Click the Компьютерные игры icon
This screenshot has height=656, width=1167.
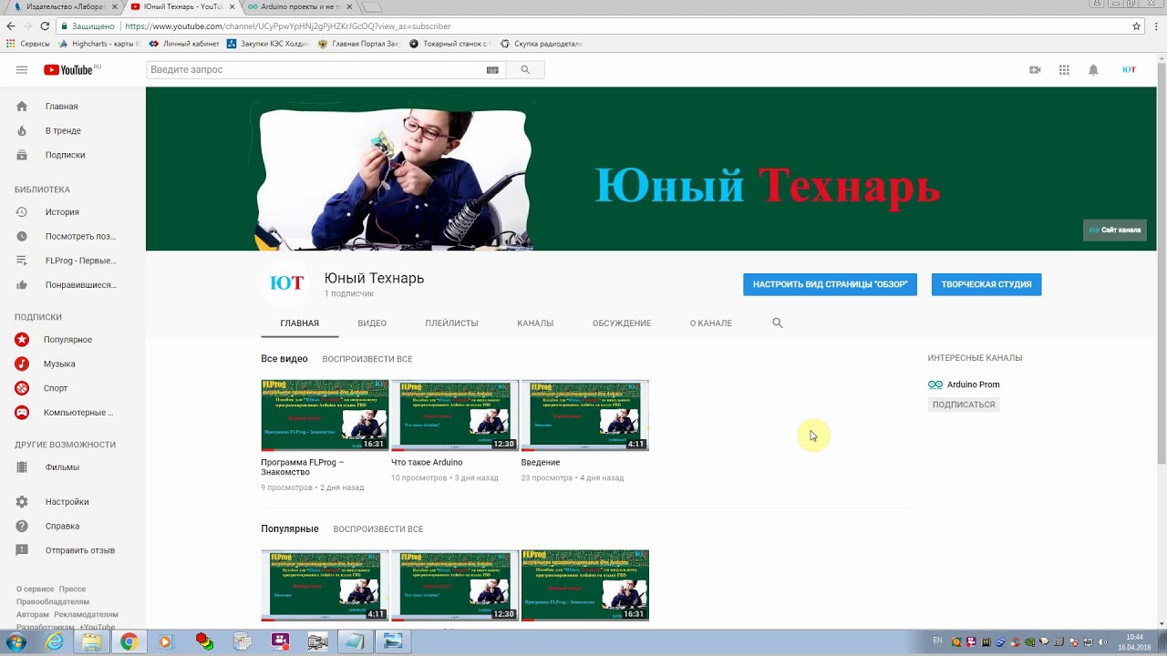(x=22, y=413)
